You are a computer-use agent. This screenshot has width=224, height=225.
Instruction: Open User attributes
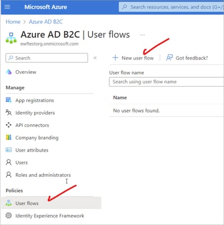coord(32,150)
